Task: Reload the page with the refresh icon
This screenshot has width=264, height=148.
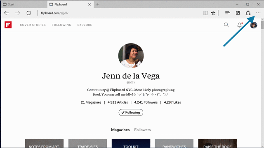Action: tap(29, 13)
